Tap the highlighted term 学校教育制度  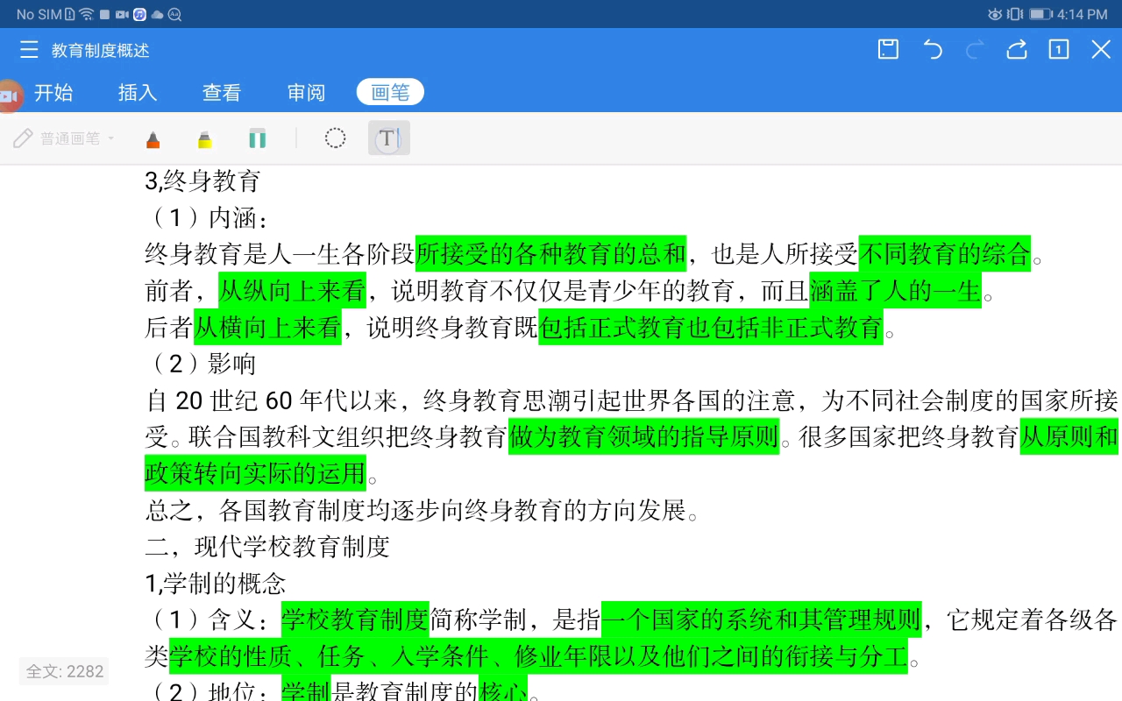click(x=355, y=620)
